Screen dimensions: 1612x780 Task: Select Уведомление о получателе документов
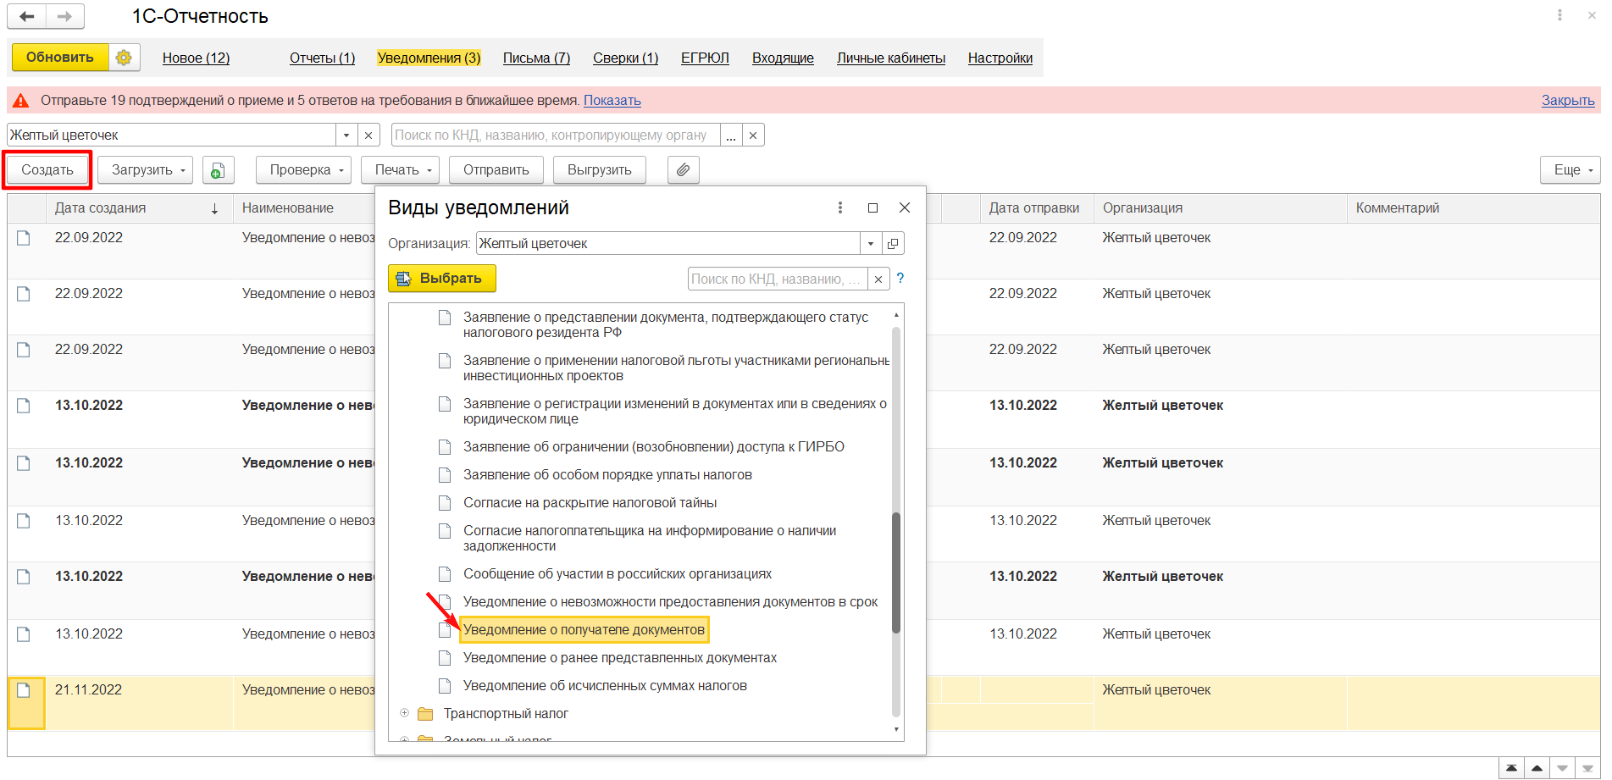[584, 630]
